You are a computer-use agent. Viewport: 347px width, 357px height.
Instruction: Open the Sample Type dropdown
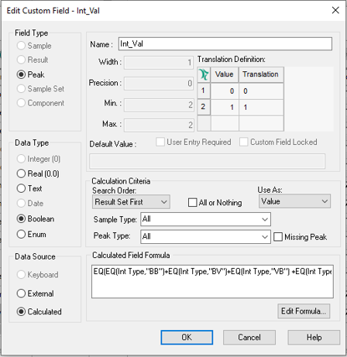click(x=205, y=219)
